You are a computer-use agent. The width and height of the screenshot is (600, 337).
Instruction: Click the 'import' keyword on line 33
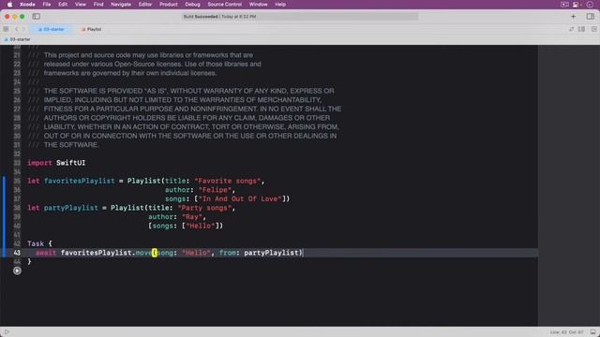coord(39,163)
